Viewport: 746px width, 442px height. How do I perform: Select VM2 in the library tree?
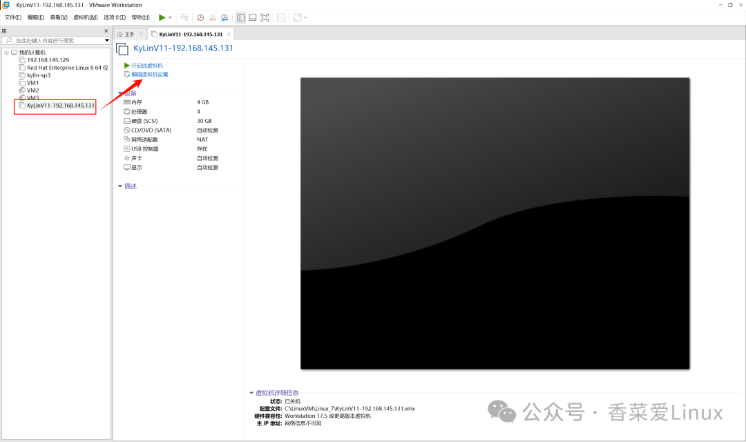[33, 90]
